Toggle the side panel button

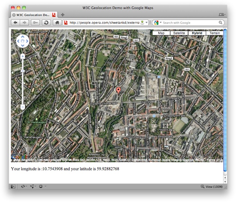(13, 187)
